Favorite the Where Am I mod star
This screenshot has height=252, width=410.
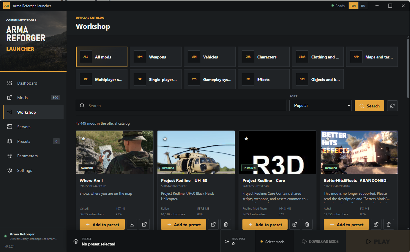(83, 139)
